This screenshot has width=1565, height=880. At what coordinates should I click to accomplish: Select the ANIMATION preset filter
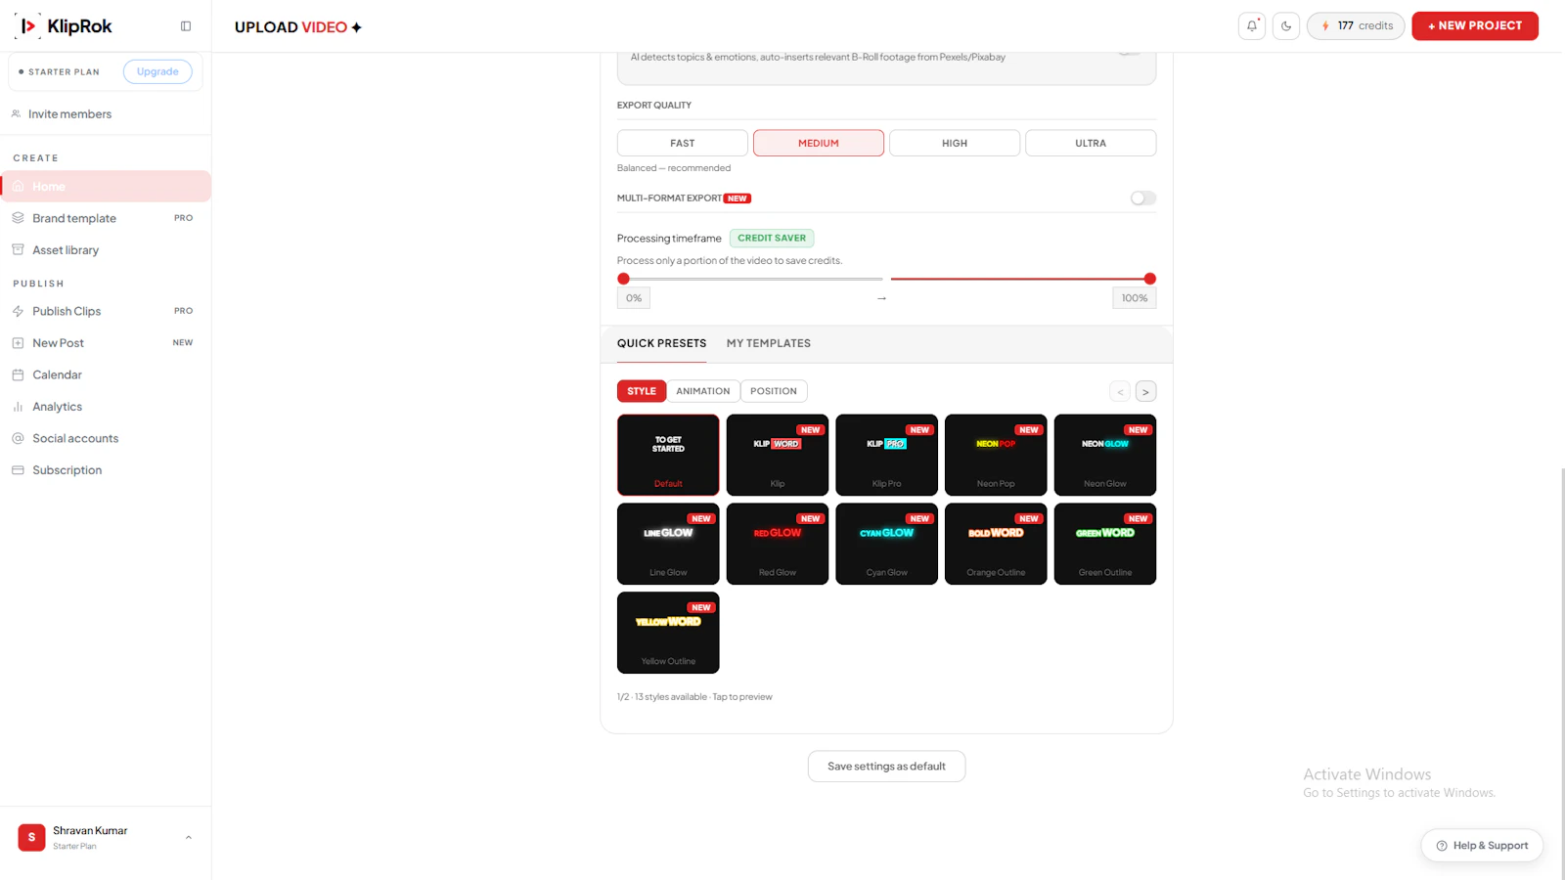coord(703,391)
